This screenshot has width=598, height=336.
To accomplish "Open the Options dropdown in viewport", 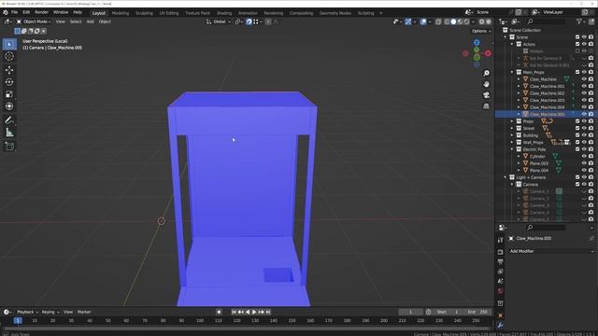I will [481, 31].
